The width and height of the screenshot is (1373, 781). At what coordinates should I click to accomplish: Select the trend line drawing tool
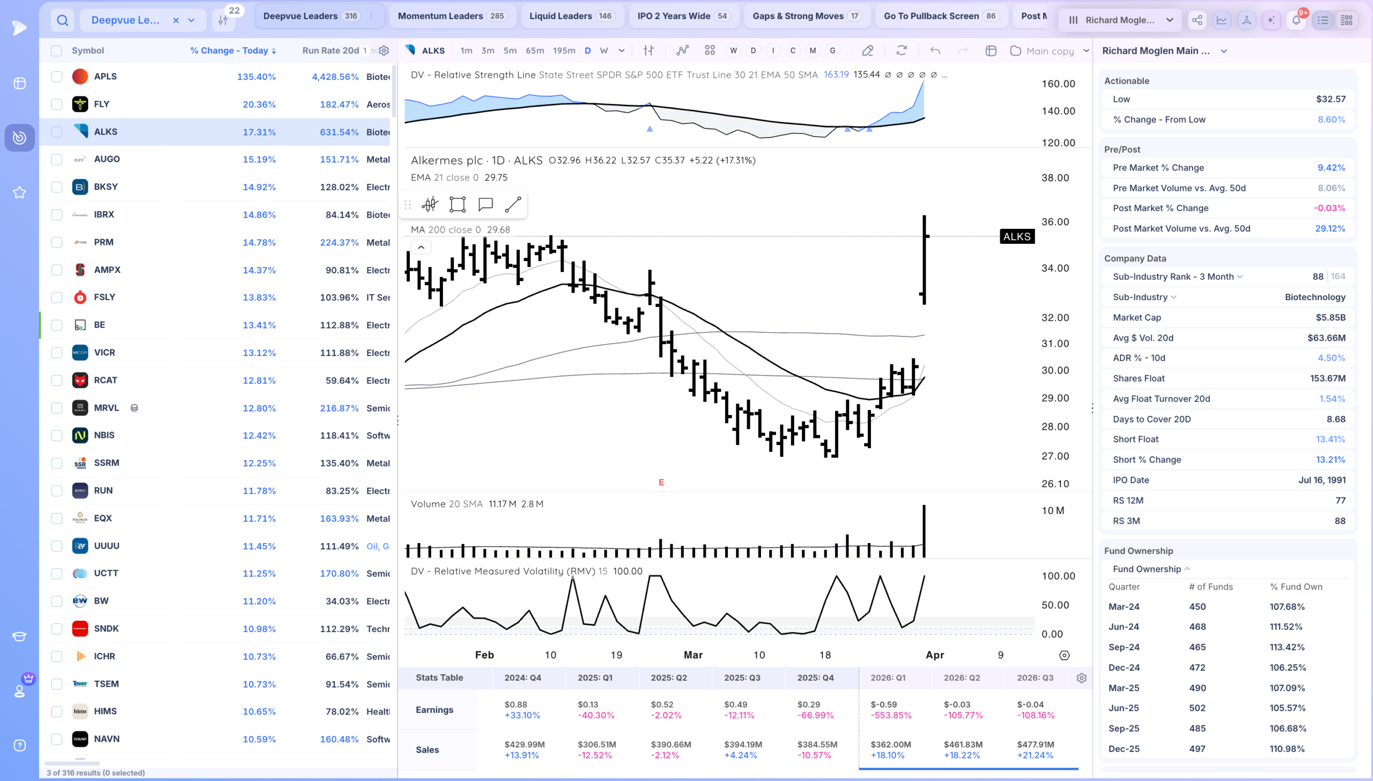coord(513,204)
